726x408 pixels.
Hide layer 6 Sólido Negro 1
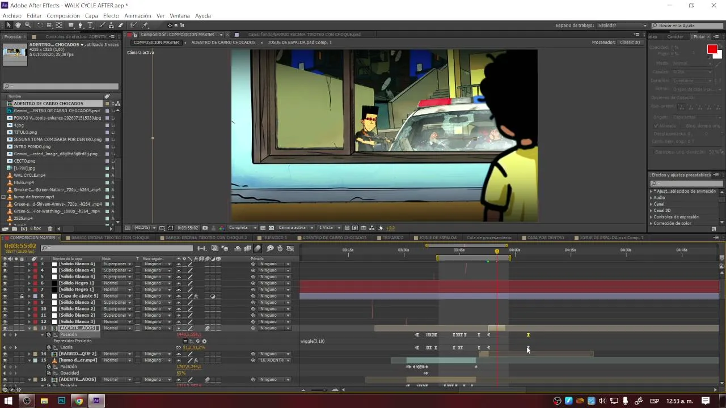(5, 283)
